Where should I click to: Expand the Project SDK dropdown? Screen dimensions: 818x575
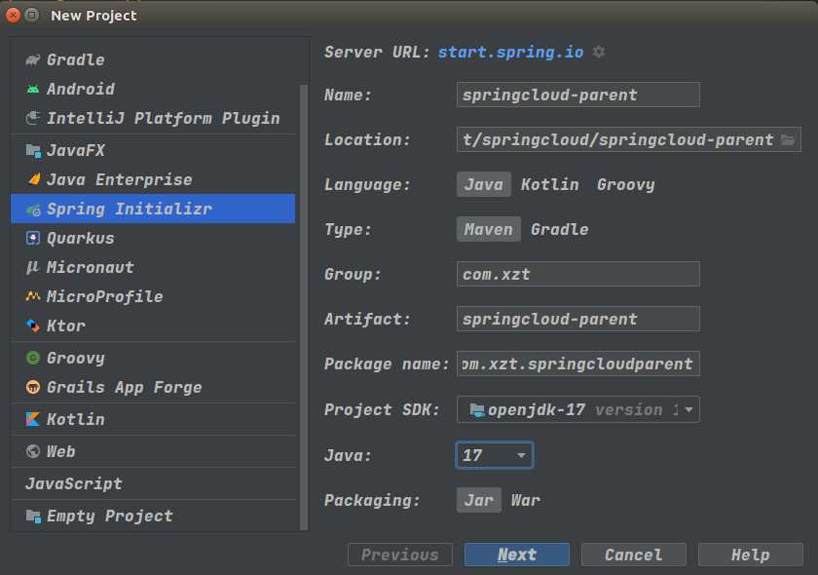tap(689, 409)
